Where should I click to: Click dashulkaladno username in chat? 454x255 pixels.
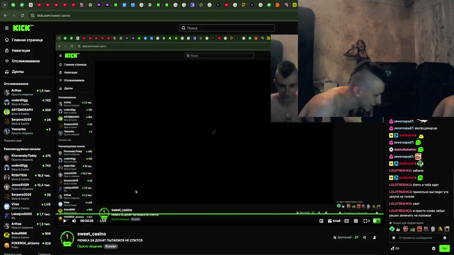405,149
